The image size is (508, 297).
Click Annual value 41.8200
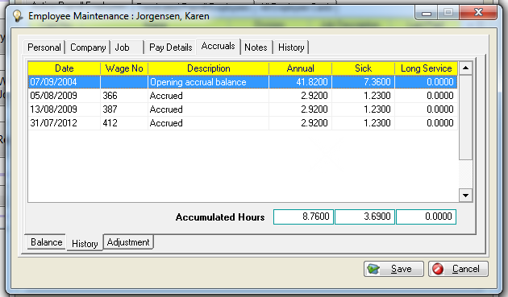[x=300, y=82]
